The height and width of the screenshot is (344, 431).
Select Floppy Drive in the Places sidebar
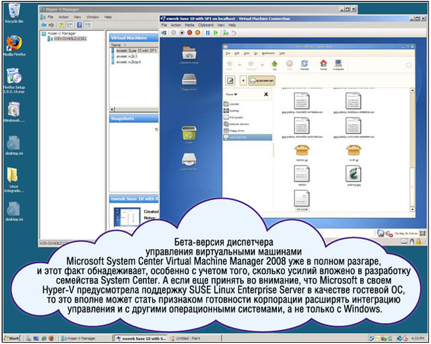pyautogui.click(x=234, y=131)
